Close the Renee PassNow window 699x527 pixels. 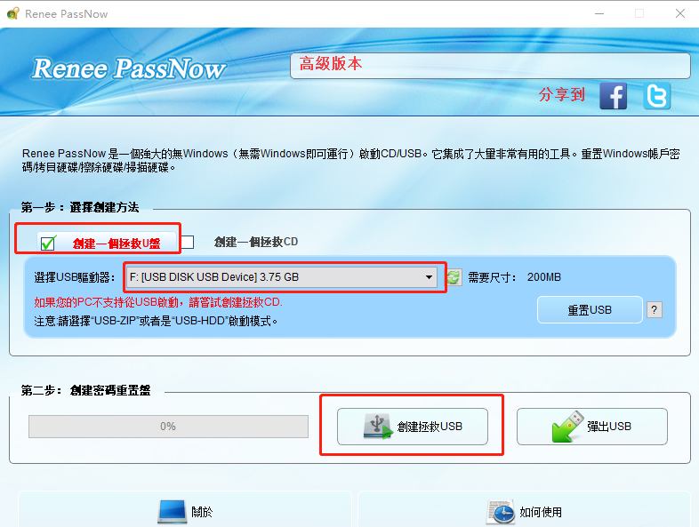[x=679, y=14]
